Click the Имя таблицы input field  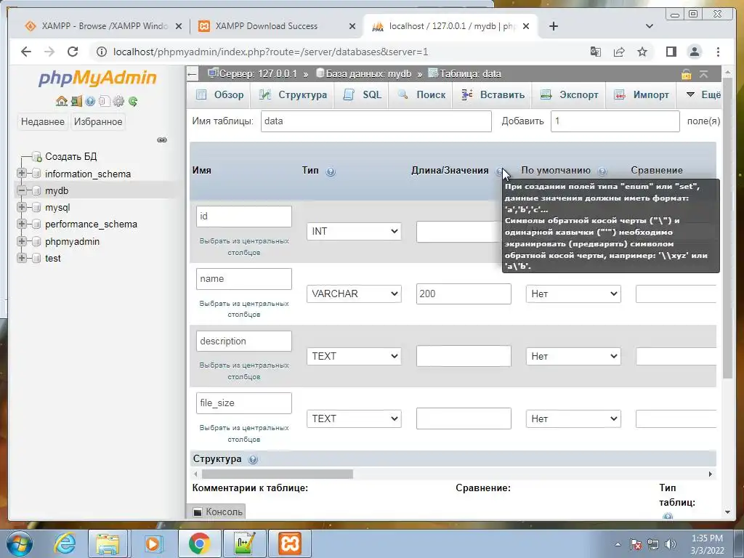pos(376,121)
